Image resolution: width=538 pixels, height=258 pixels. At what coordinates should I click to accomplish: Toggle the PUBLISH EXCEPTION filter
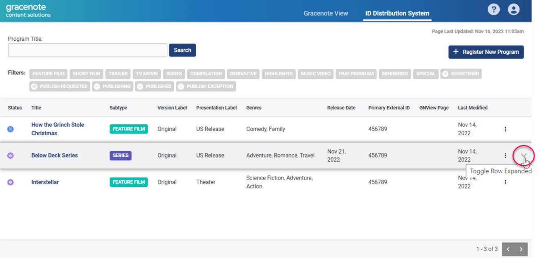click(206, 86)
